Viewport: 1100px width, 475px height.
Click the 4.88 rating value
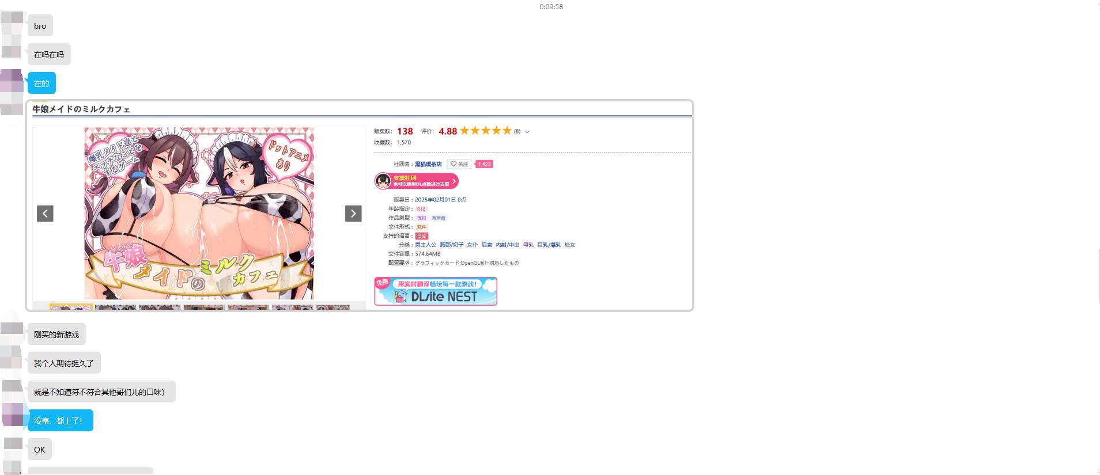[x=448, y=131]
